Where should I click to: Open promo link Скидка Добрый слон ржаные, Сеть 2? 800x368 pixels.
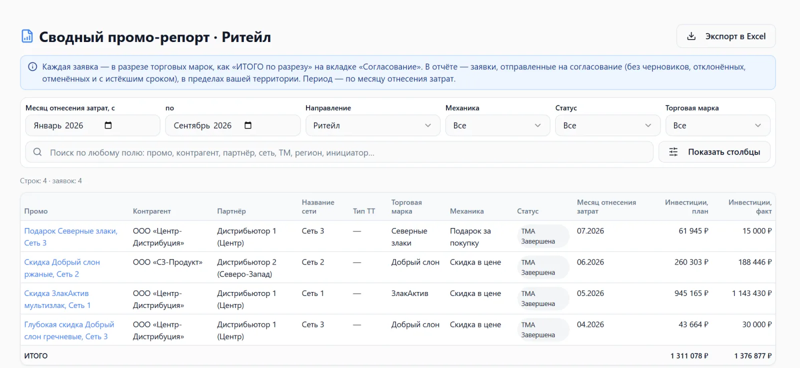(62, 268)
